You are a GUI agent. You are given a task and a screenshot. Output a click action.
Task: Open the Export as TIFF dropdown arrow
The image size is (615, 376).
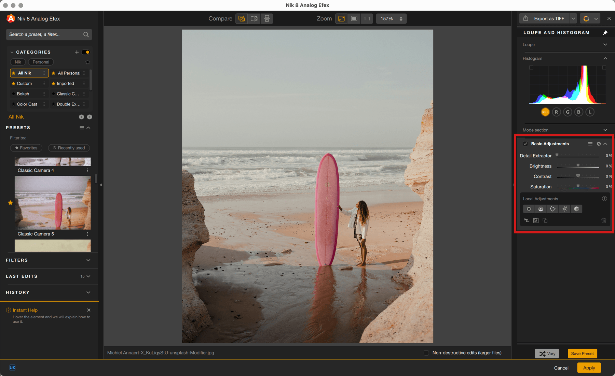coord(573,18)
